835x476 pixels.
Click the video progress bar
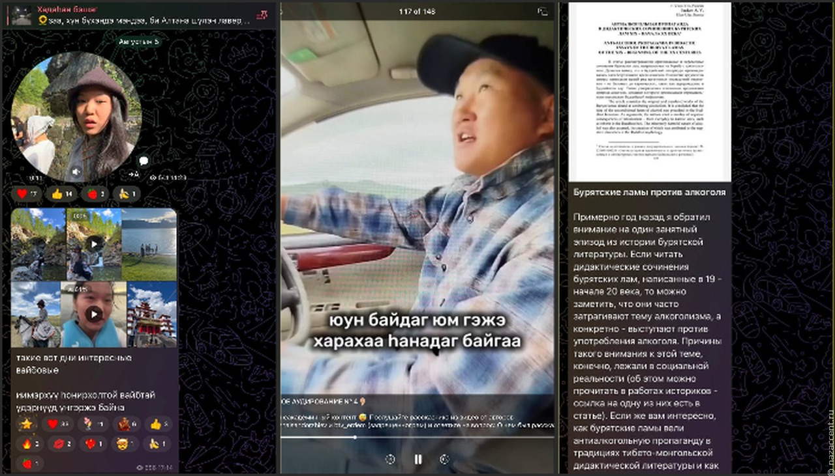[417, 437]
